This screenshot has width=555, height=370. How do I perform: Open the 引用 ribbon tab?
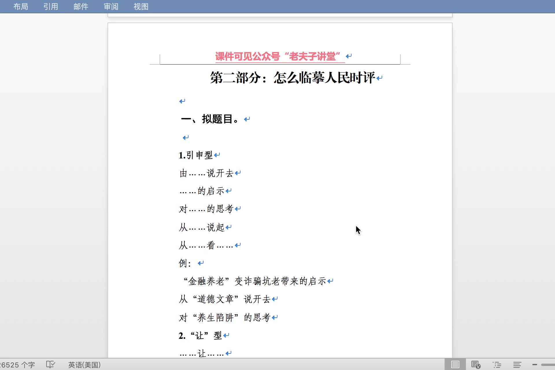pyautogui.click(x=51, y=6)
